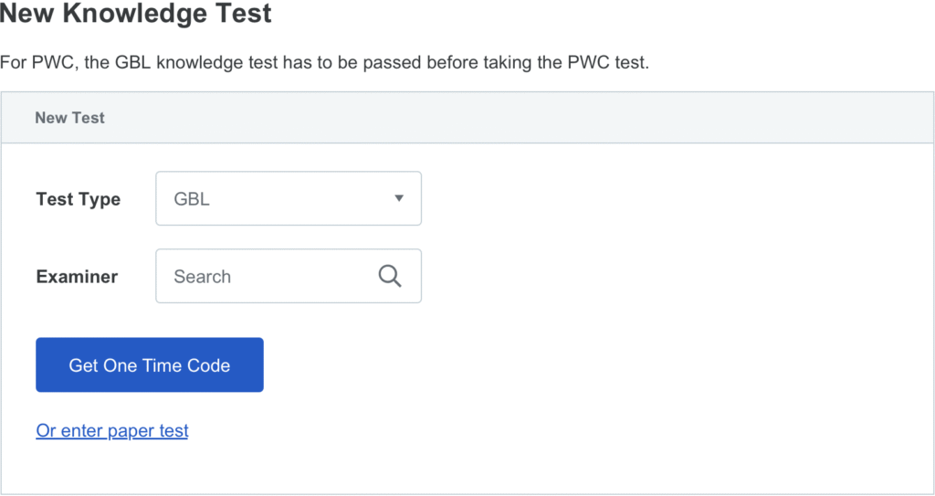
Task: Click the PWC prerequisite instruction text
Action: [x=324, y=62]
